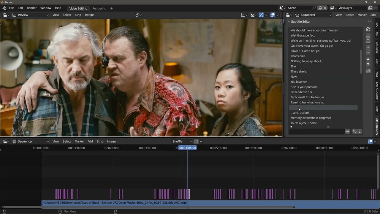The width and height of the screenshot is (380, 214).
Task: Click the insert newline return-arrow icon
Action: coord(368,71)
